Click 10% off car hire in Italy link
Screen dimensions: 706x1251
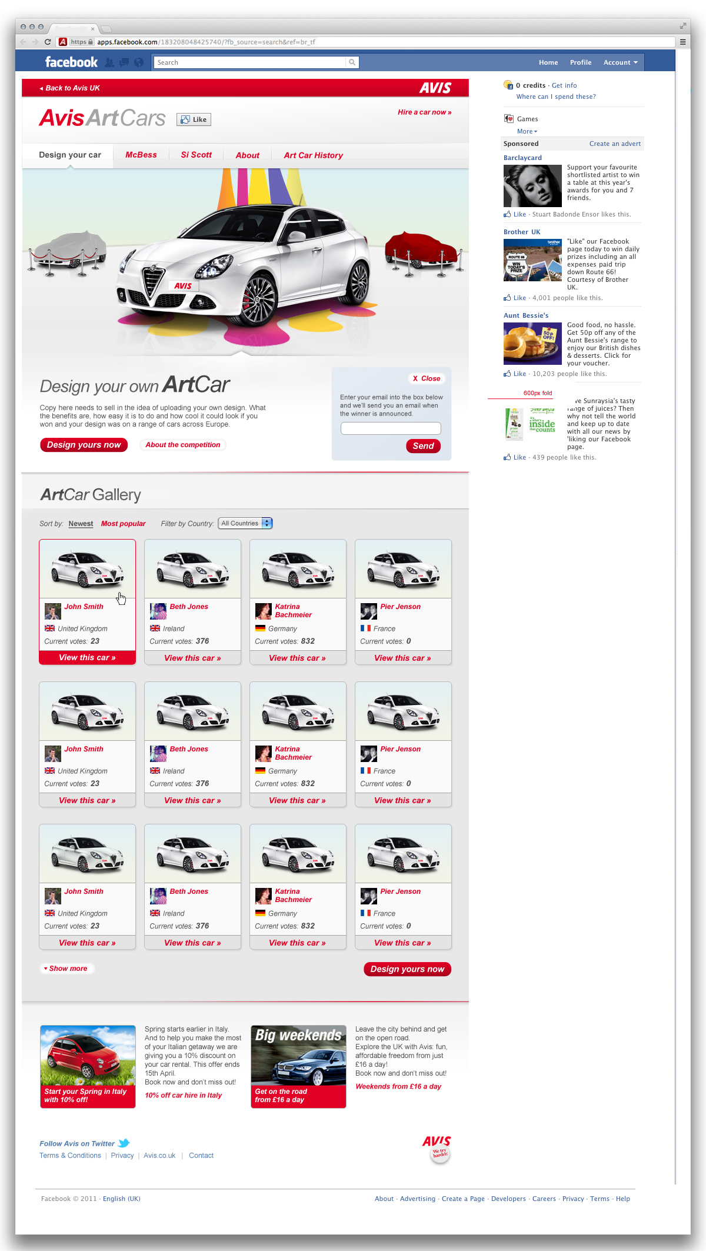(x=184, y=1096)
